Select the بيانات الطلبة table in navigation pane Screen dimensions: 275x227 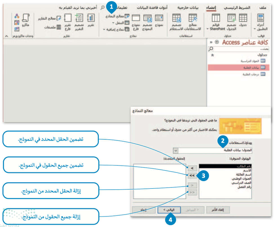238,67
